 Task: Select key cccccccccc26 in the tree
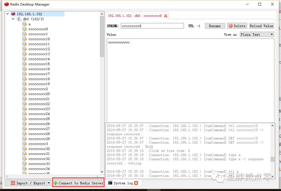pyautogui.click(x=39, y=124)
